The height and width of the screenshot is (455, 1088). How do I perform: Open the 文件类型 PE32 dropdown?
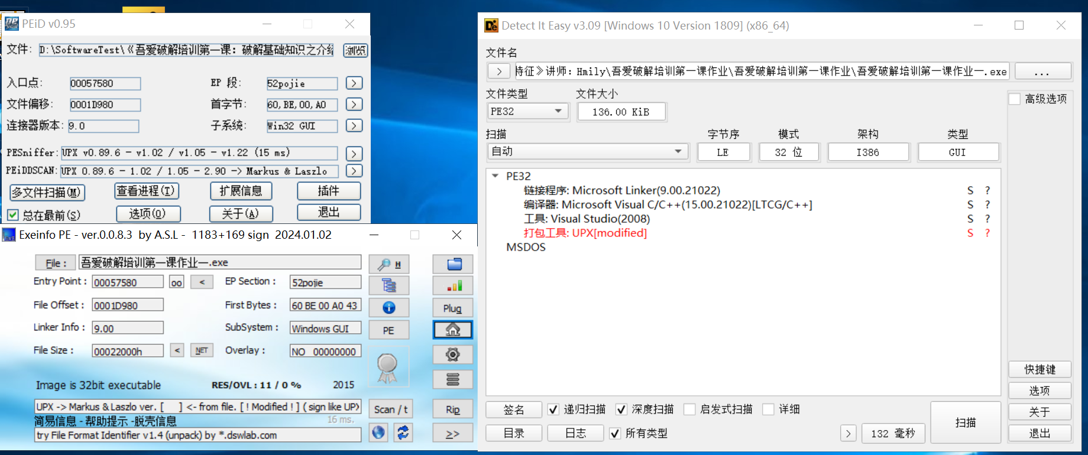527,111
